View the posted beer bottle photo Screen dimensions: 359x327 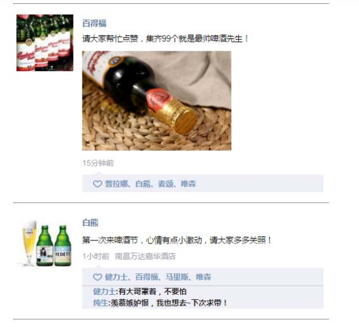pyautogui.click(x=157, y=101)
